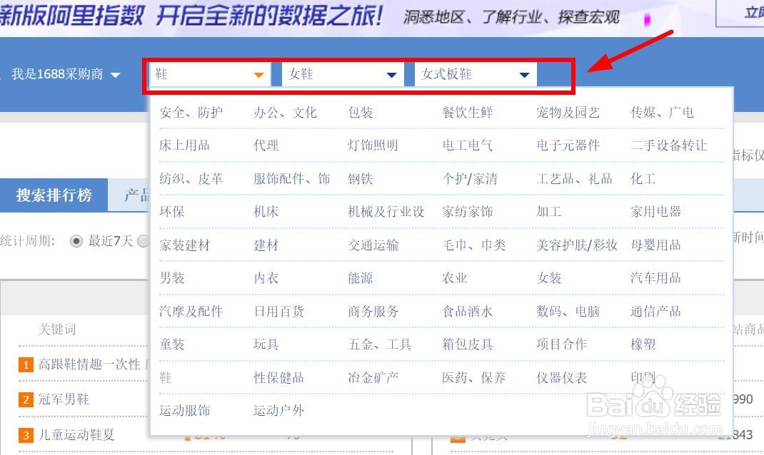
Task: Select 冶金矿产 category
Action: pos(373,378)
